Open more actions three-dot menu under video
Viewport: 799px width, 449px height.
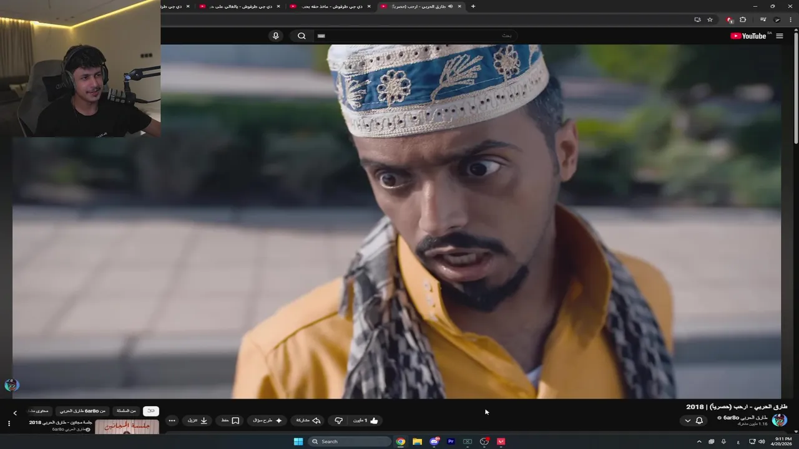[172, 421]
